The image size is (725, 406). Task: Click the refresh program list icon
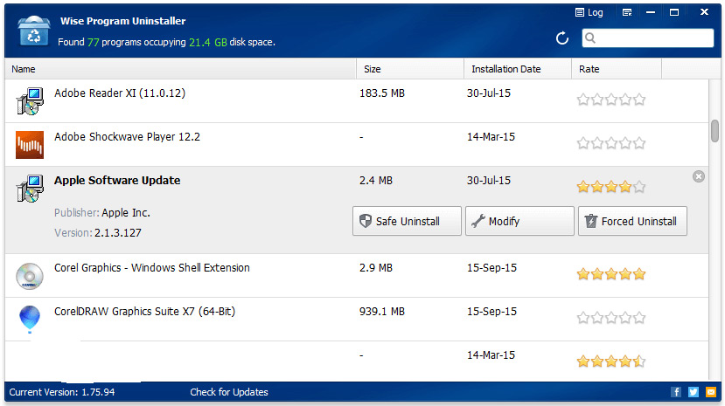(x=561, y=38)
